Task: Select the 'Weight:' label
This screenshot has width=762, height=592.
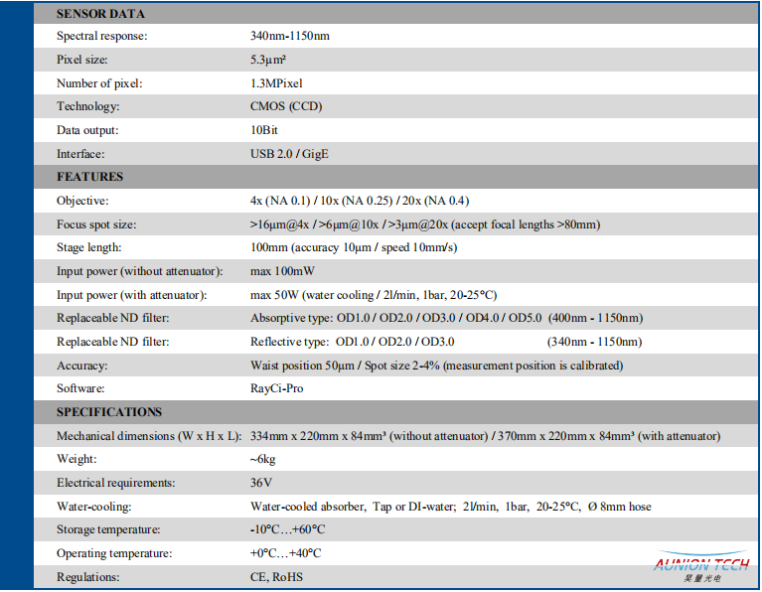Action: tap(76, 459)
